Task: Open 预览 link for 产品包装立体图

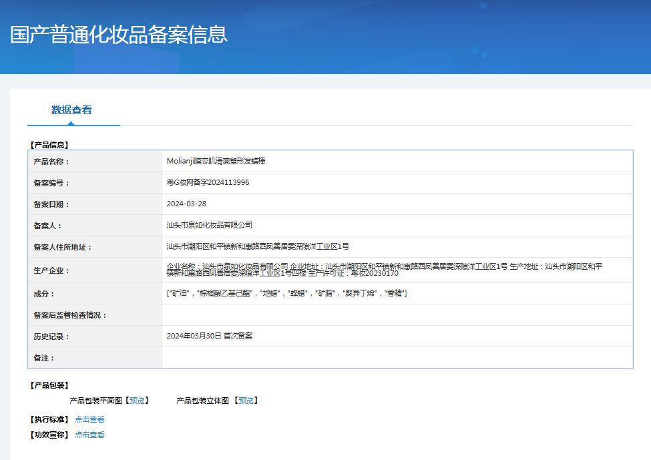Action: [246, 401]
